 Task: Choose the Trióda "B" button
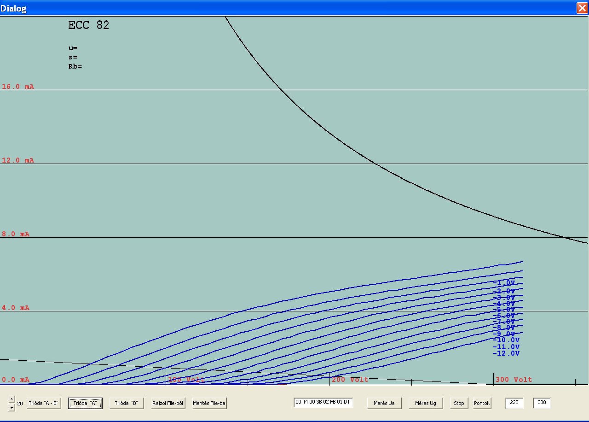click(127, 403)
